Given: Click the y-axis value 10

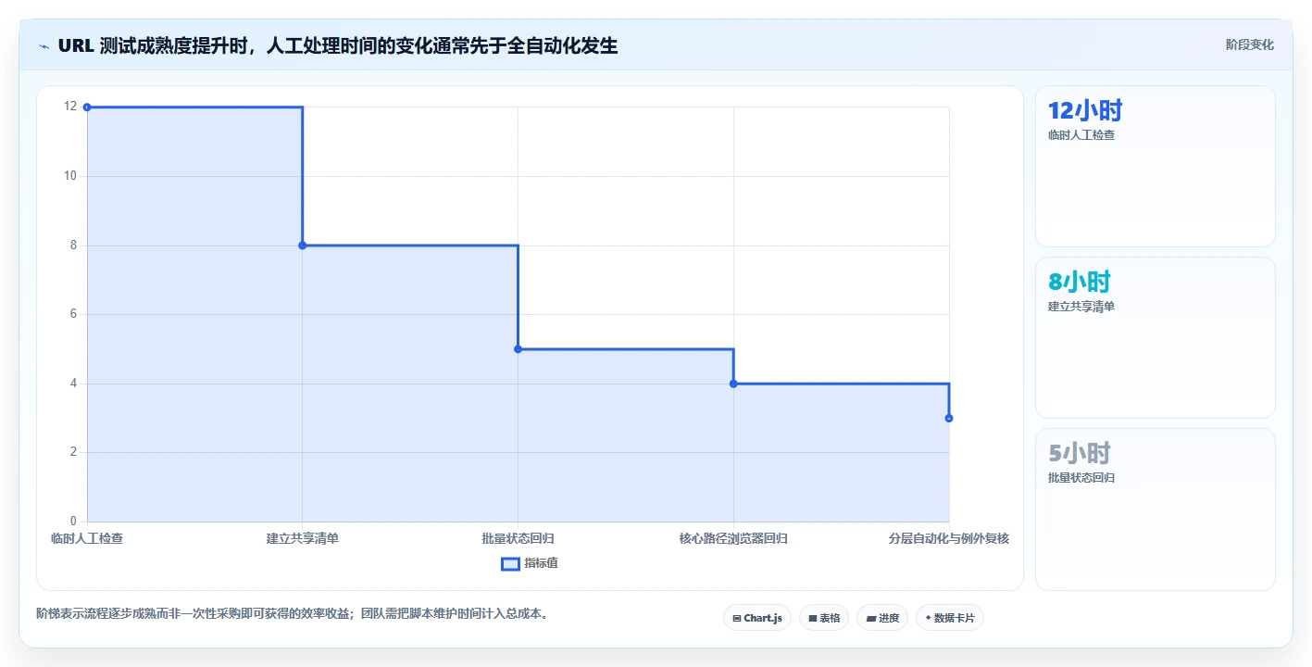Looking at the screenshot, I should (x=70, y=176).
